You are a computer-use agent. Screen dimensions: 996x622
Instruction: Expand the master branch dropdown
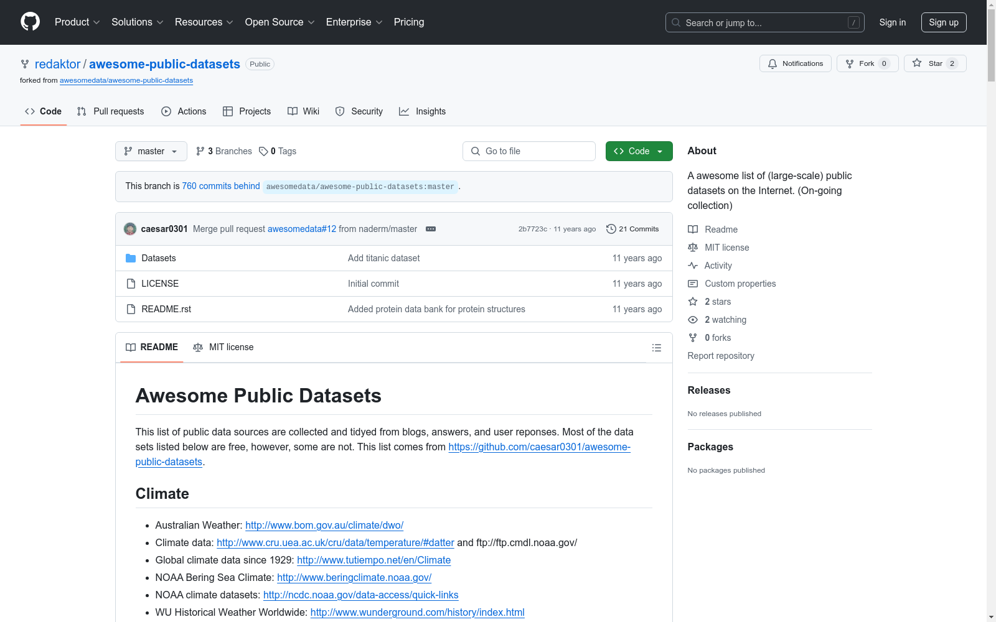click(151, 151)
